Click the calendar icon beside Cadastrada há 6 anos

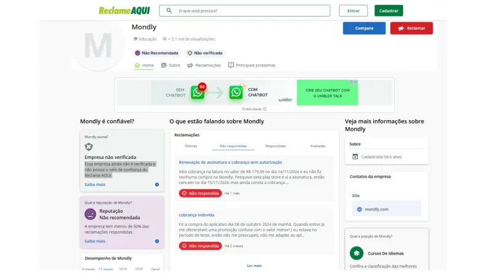coord(355,157)
